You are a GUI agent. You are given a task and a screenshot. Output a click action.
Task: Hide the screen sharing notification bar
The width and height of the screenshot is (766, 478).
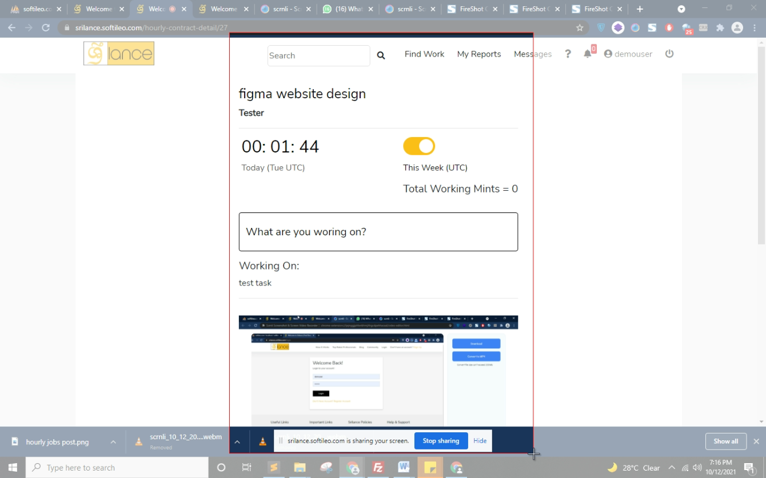pyautogui.click(x=480, y=441)
